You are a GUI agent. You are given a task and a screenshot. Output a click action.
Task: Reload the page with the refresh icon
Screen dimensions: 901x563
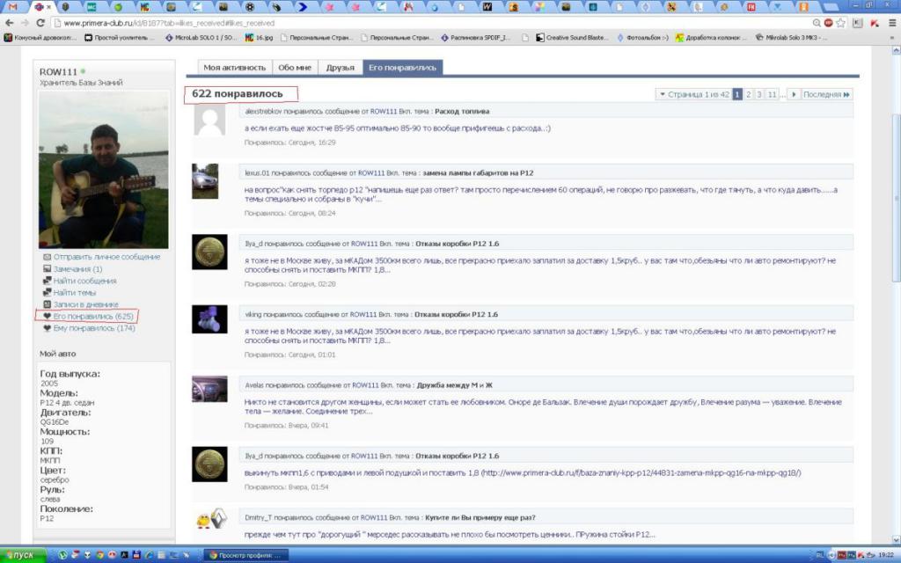tap(40, 23)
